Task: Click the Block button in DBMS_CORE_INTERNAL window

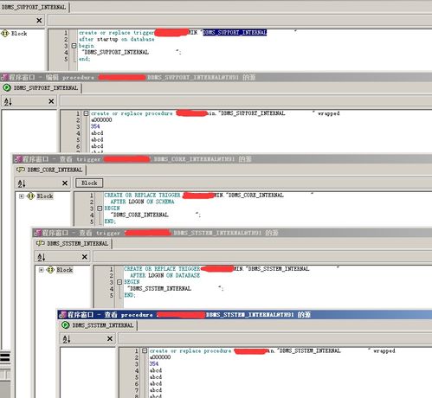Action: point(89,183)
